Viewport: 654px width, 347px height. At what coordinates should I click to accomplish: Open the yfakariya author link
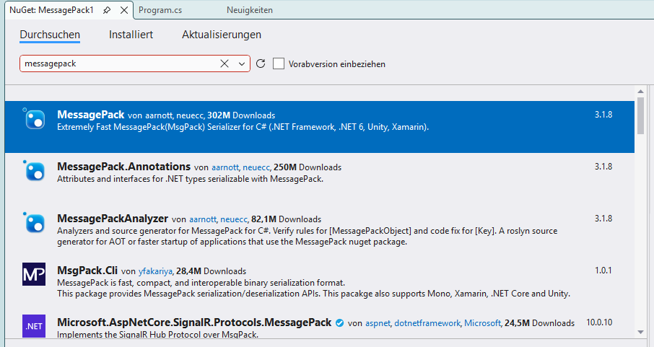[x=155, y=271]
